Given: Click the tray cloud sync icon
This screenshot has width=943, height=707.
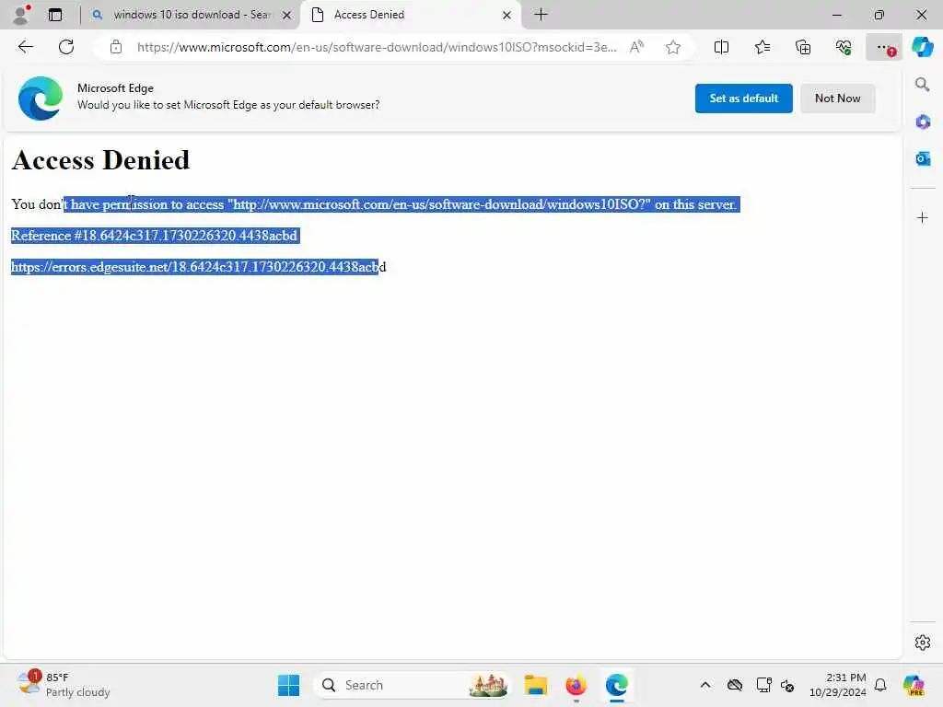Looking at the screenshot, I should (x=734, y=685).
